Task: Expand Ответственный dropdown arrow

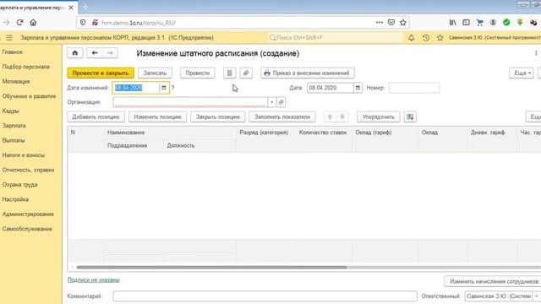Action: (537, 296)
